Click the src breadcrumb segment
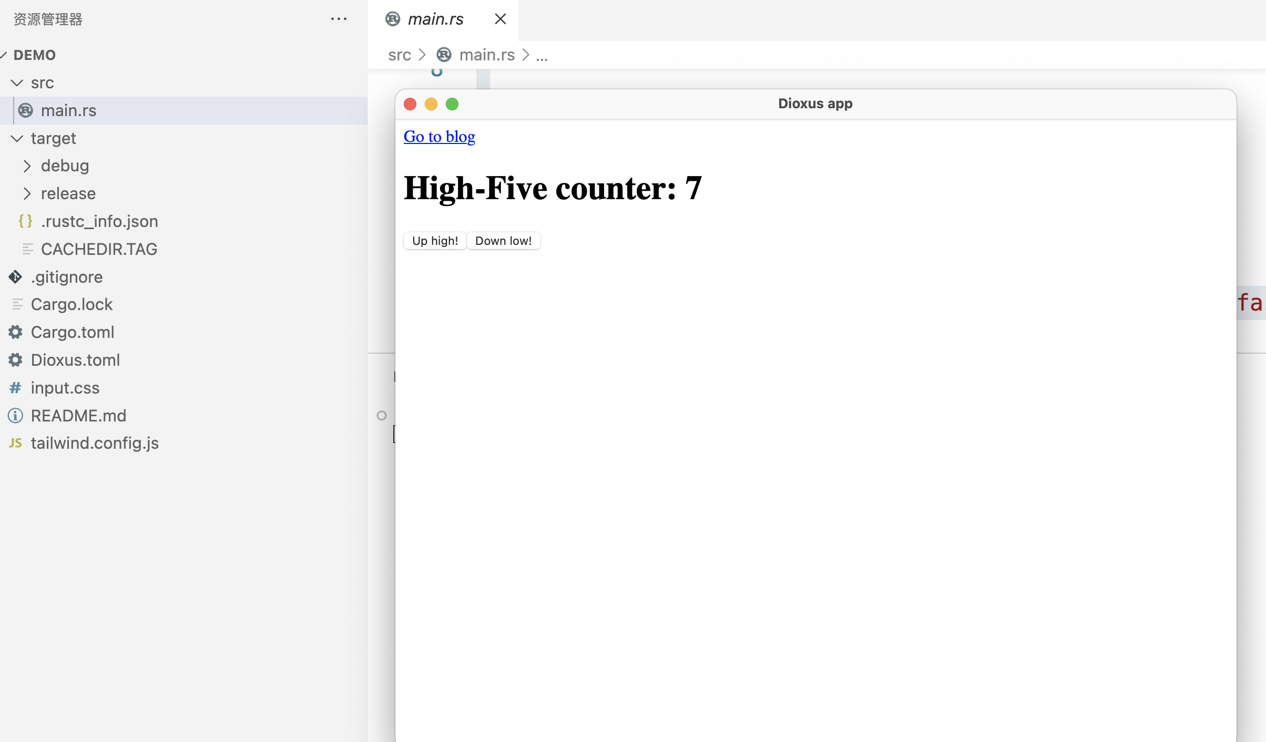The height and width of the screenshot is (742, 1266). (x=400, y=55)
